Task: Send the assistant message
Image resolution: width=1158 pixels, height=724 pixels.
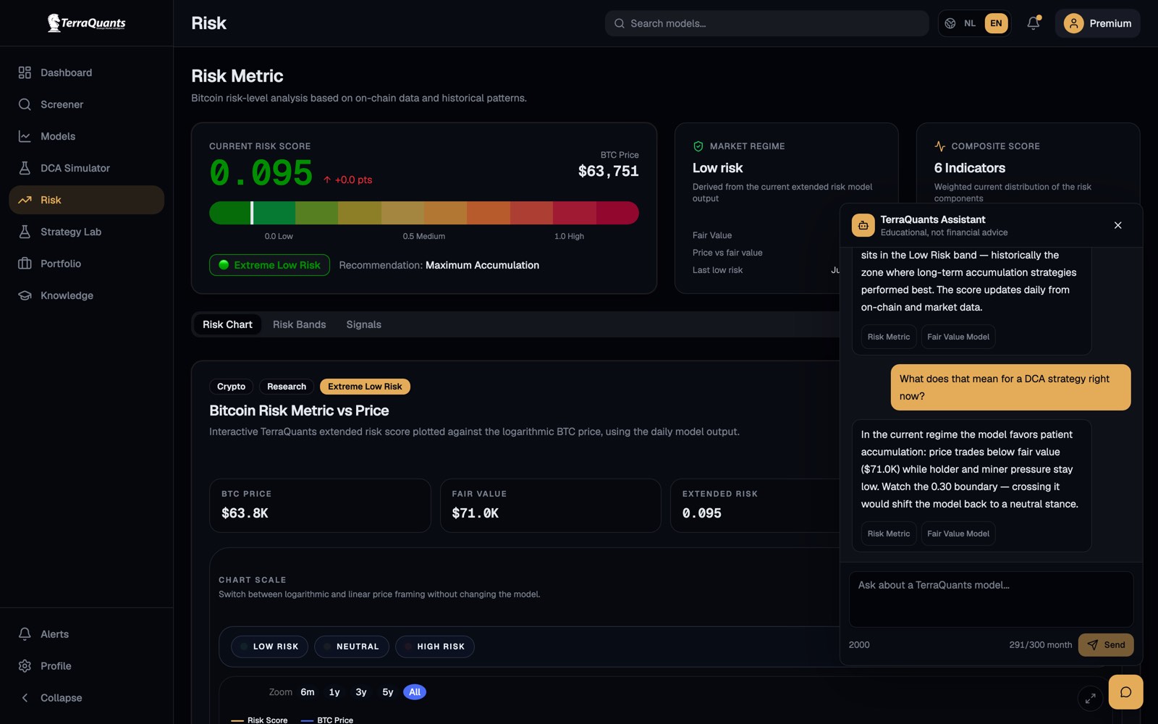Action: point(1106,645)
